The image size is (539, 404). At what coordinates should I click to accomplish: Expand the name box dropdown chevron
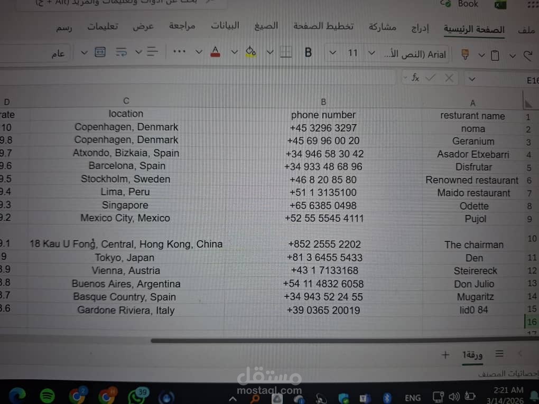tap(472, 79)
